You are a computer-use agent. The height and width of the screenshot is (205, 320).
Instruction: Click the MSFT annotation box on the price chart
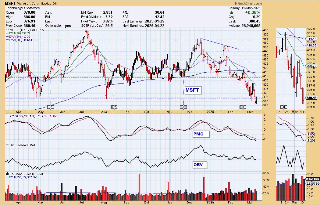(193, 90)
